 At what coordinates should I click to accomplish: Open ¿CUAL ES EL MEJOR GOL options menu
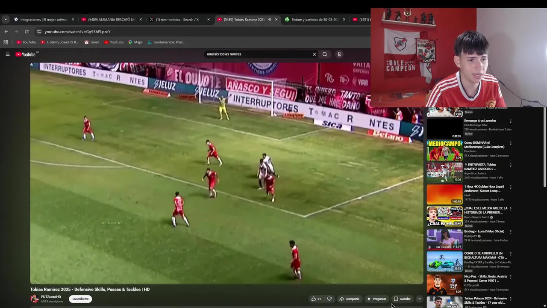pyautogui.click(x=511, y=209)
